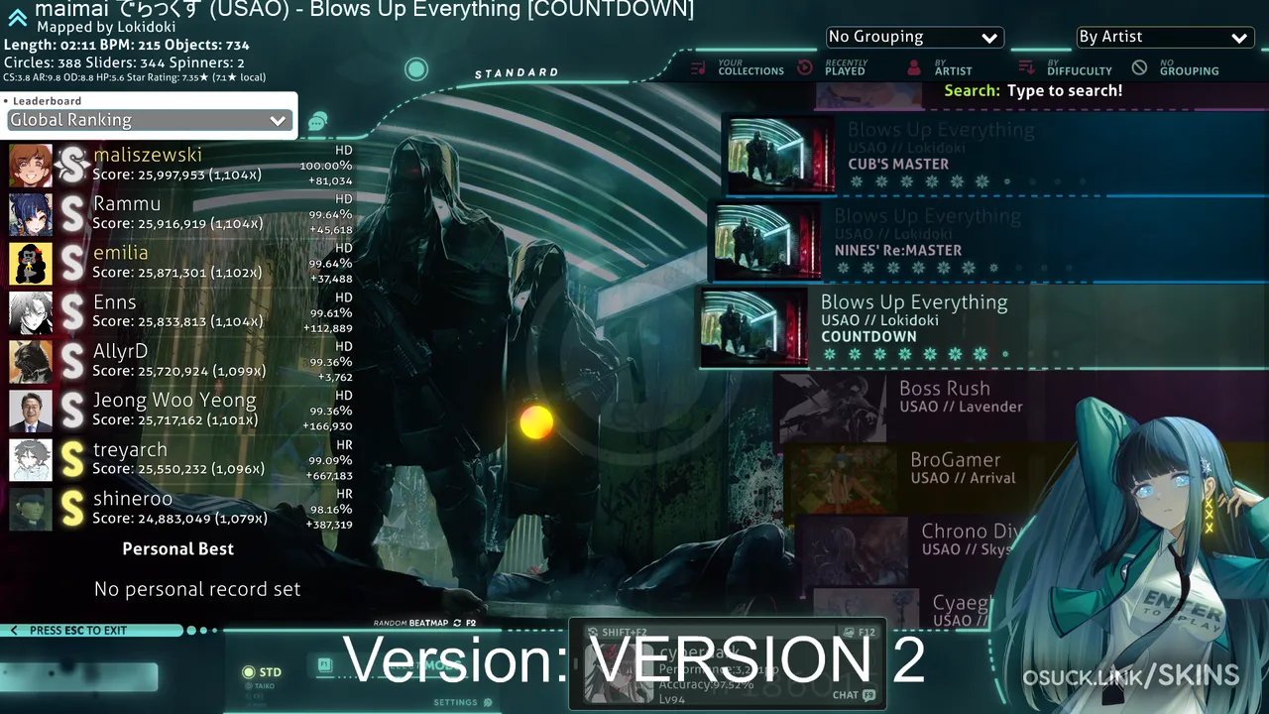This screenshot has height=714, width=1269.
Task: Click the back arrow icon beside Press ESC
Action: coord(14,631)
